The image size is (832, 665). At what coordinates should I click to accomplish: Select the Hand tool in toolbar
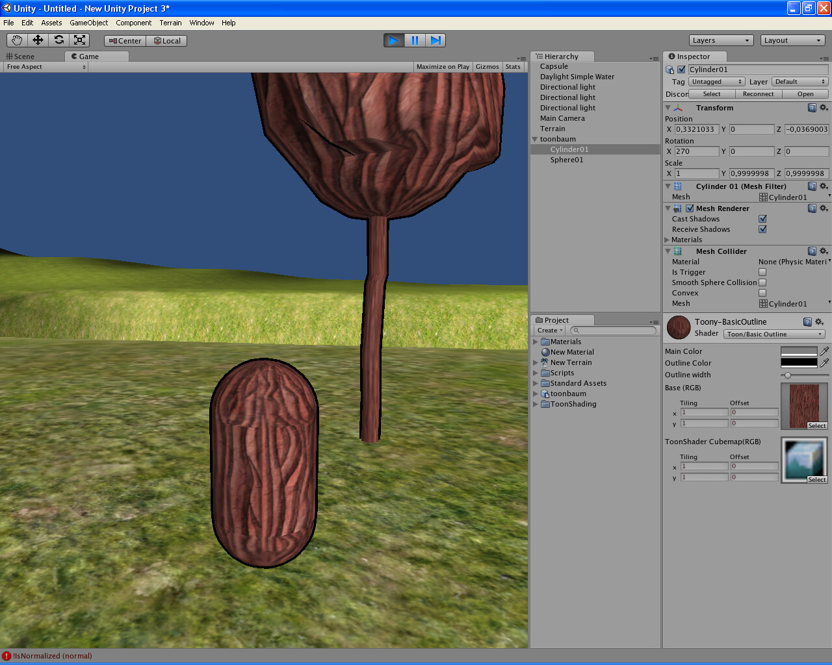click(17, 40)
